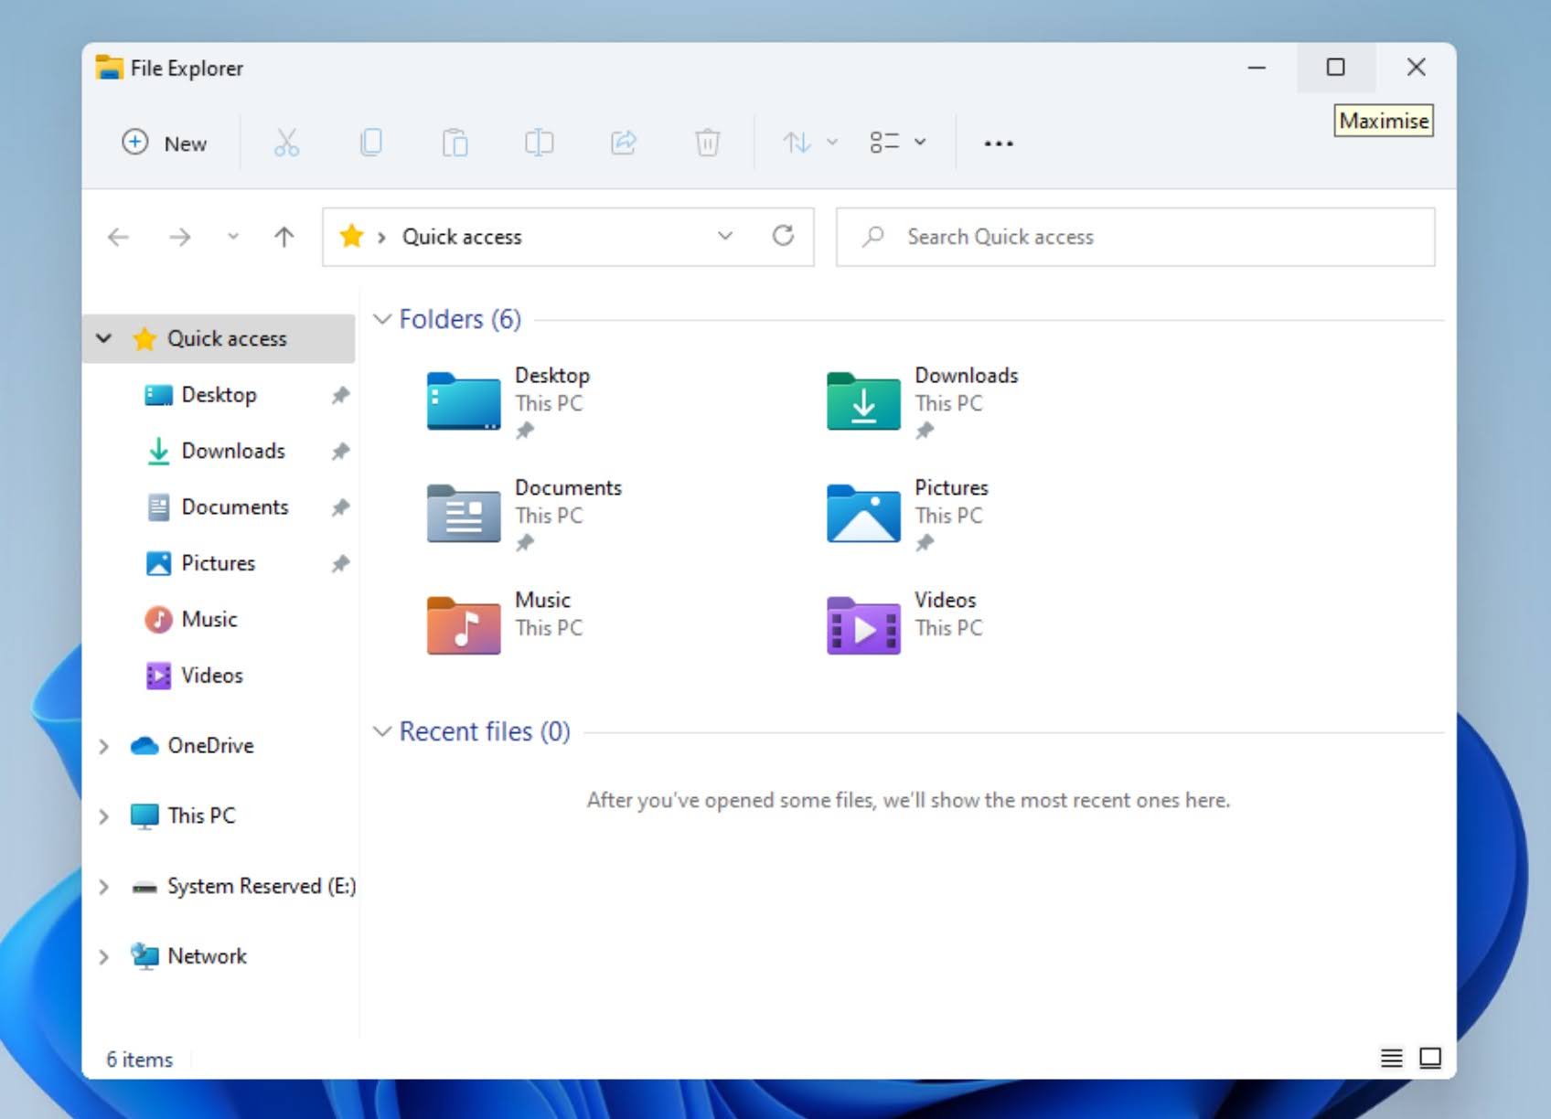Select the Documents folder tile

[x=524, y=515]
